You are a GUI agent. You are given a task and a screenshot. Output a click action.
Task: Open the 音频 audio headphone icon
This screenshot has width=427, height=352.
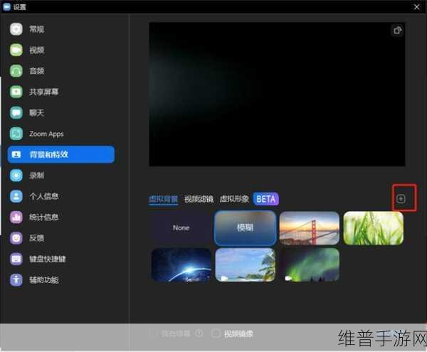16,71
